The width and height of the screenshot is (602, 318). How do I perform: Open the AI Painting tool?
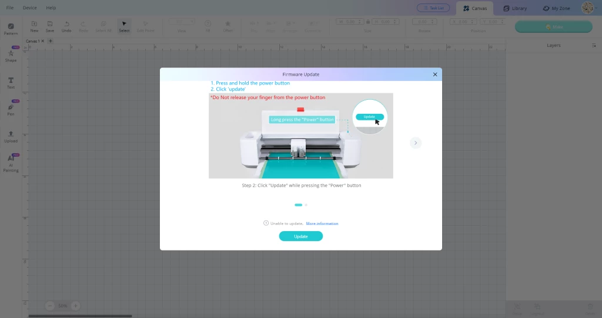click(11, 163)
